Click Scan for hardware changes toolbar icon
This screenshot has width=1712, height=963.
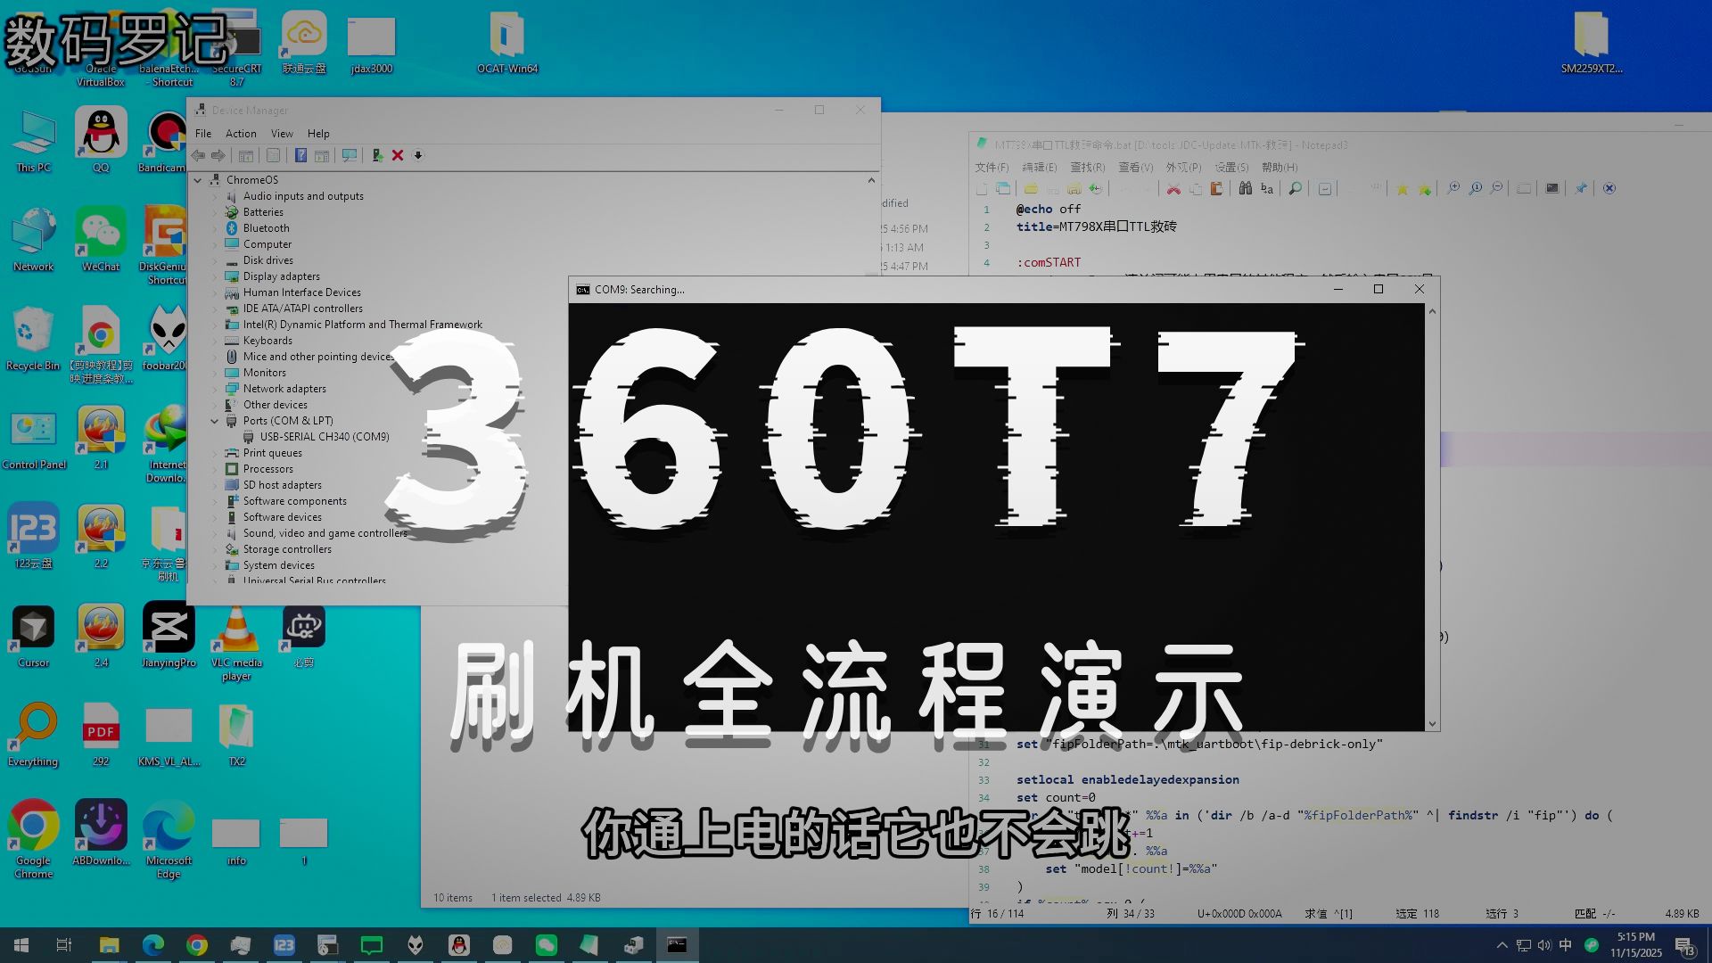(350, 155)
